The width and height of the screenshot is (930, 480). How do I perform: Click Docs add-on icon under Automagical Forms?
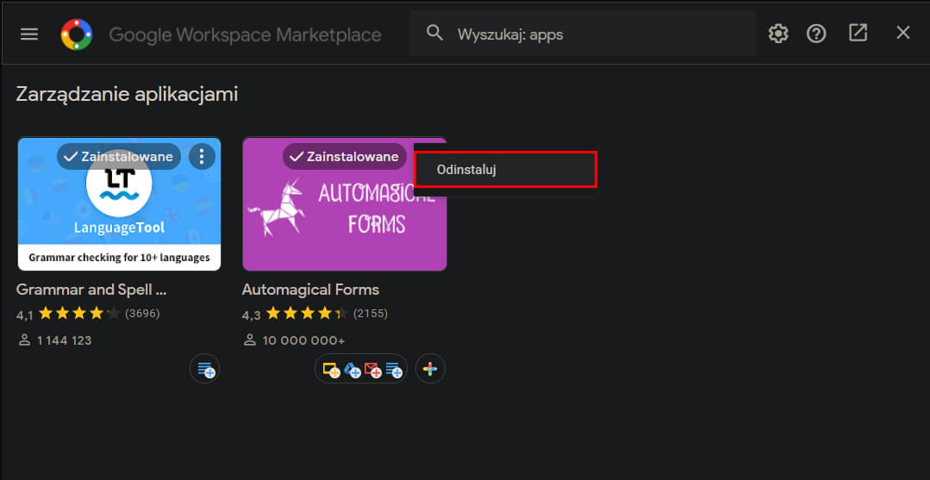(394, 371)
